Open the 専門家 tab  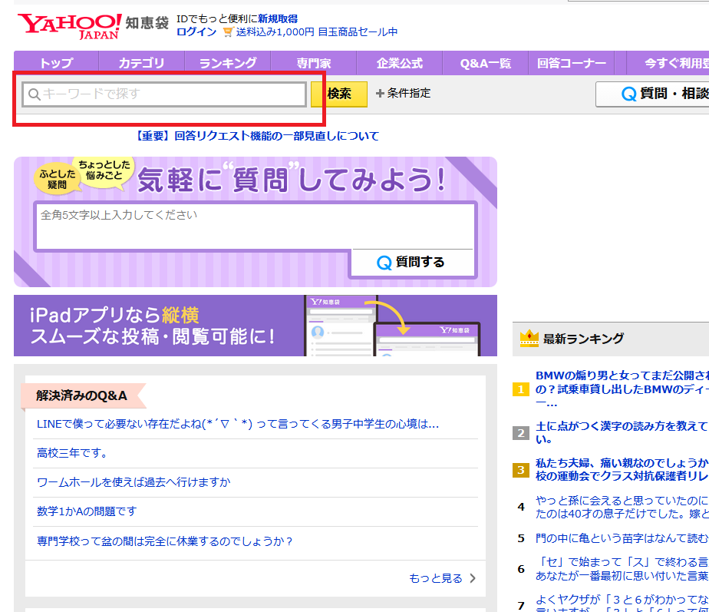point(313,63)
